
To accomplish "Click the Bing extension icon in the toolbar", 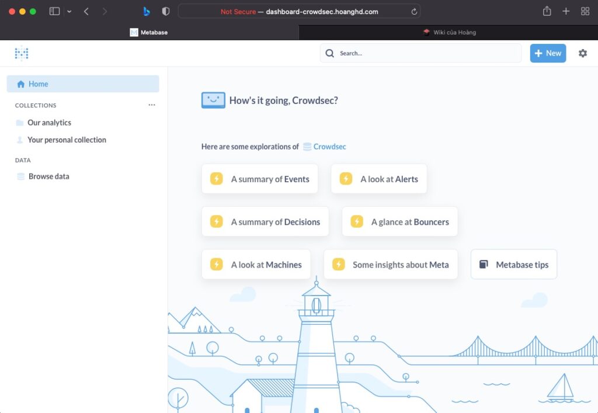I will coord(146,12).
